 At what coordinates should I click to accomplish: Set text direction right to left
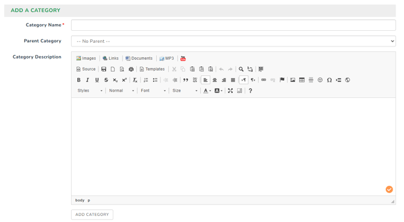(x=253, y=80)
